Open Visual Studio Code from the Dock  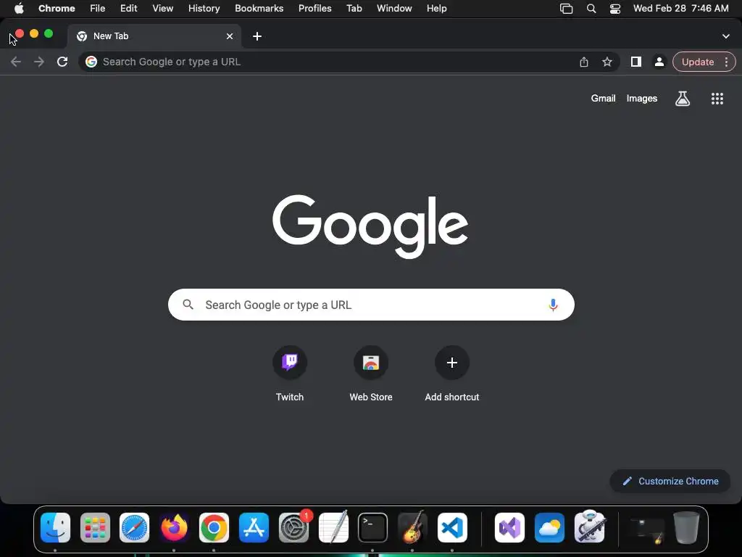(452, 528)
